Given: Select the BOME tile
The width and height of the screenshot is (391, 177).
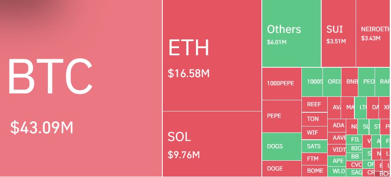Looking at the screenshot, I should point(314,171).
